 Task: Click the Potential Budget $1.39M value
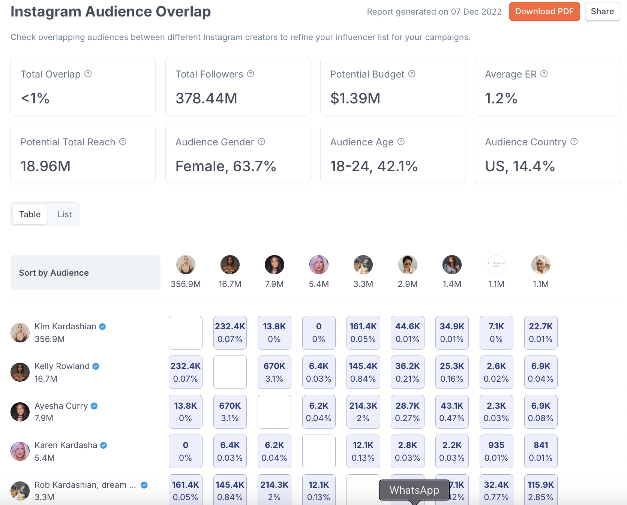(x=355, y=98)
